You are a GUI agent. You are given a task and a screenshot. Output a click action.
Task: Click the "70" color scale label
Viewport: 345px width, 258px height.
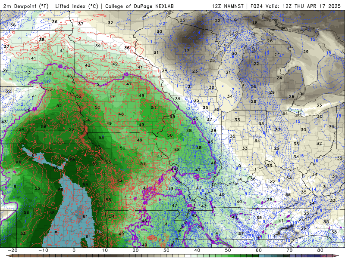coord(289,250)
